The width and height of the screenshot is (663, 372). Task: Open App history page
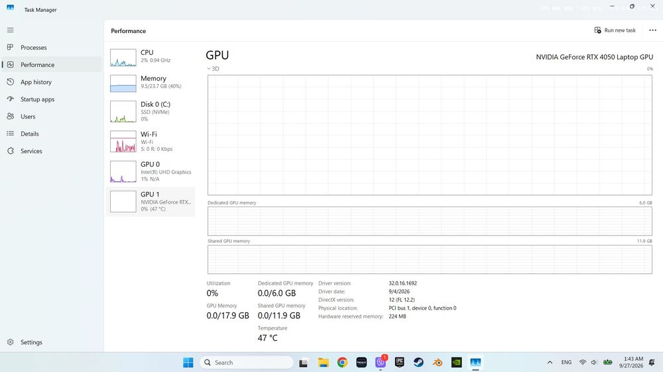click(52, 82)
